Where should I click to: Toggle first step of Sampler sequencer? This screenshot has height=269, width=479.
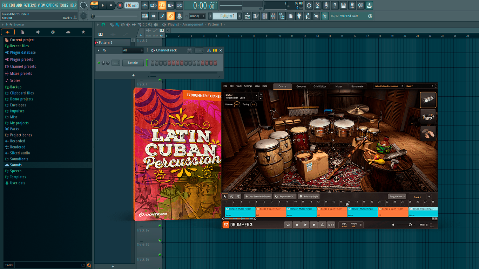tap(153, 63)
